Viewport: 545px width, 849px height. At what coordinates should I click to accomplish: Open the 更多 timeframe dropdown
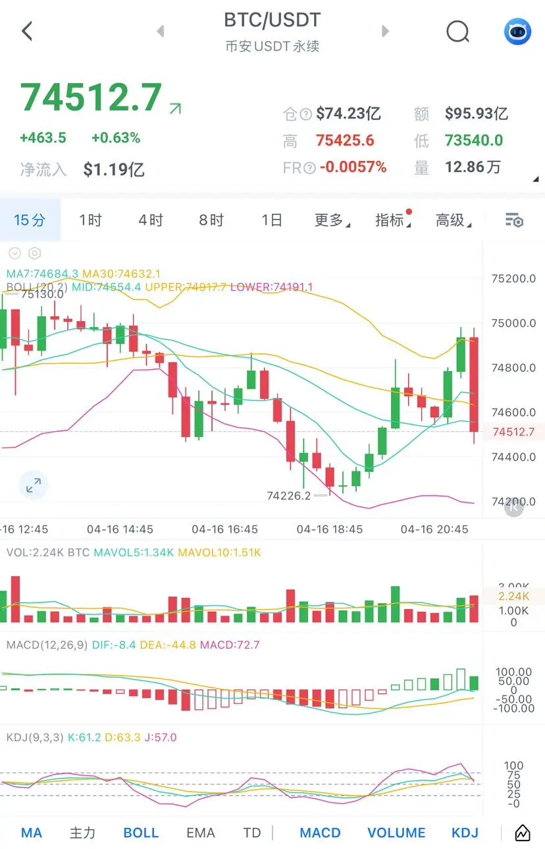point(332,220)
